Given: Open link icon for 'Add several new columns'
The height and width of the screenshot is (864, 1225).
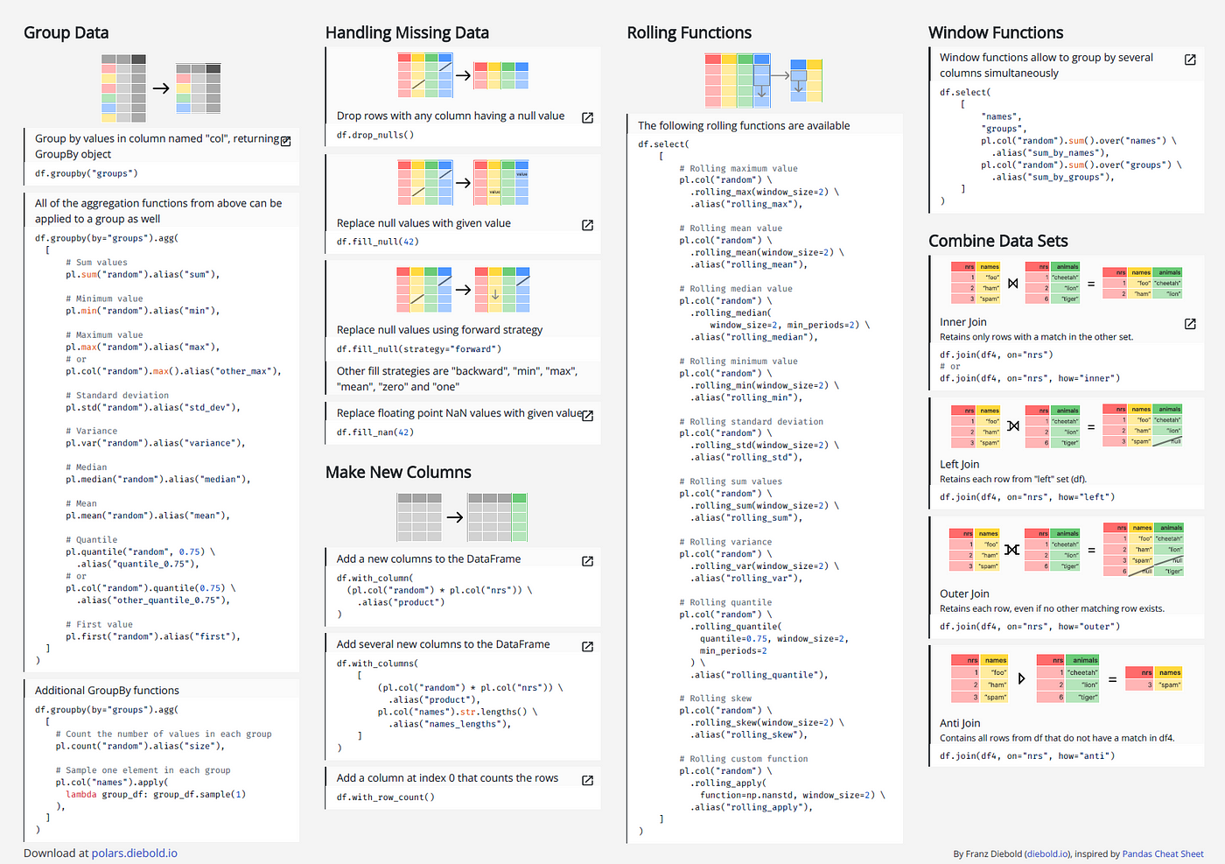Looking at the screenshot, I should (588, 646).
